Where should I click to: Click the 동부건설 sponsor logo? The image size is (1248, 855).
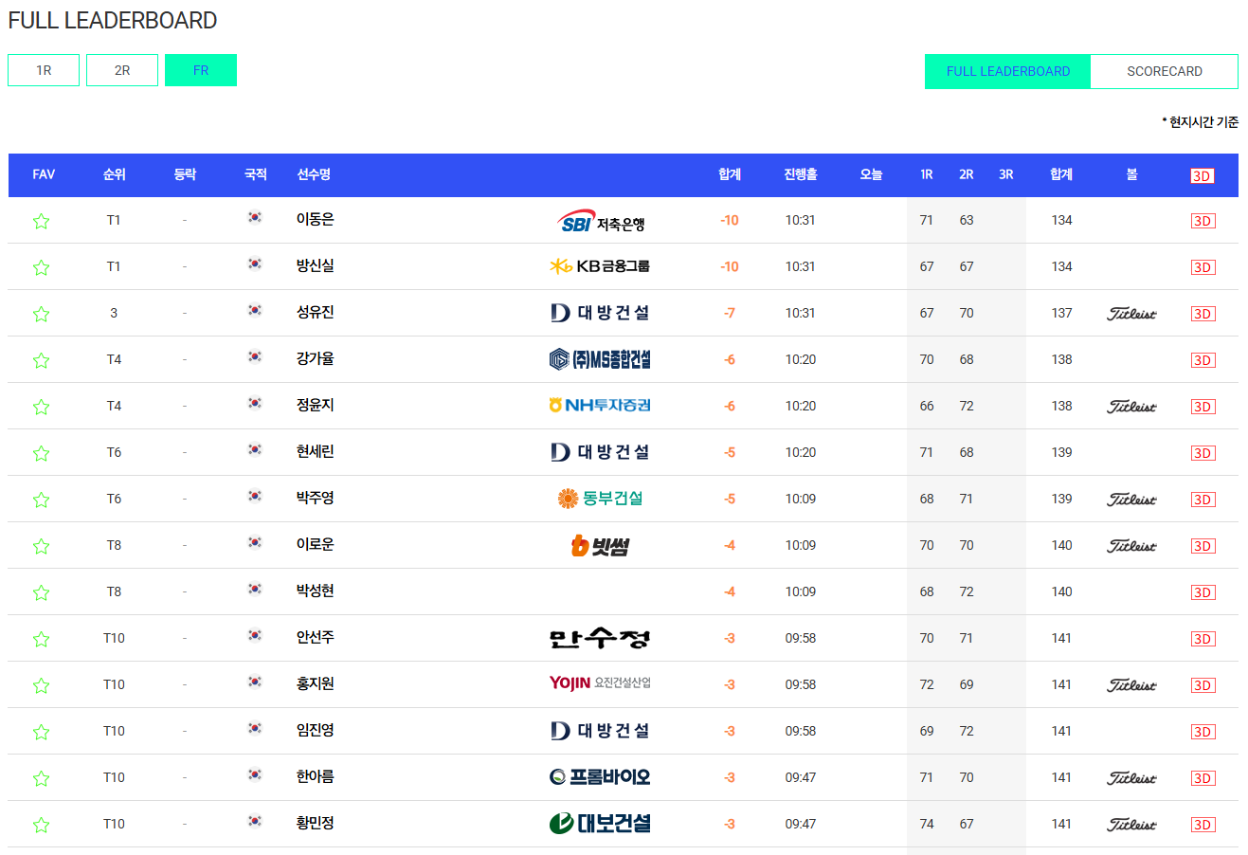[600, 499]
